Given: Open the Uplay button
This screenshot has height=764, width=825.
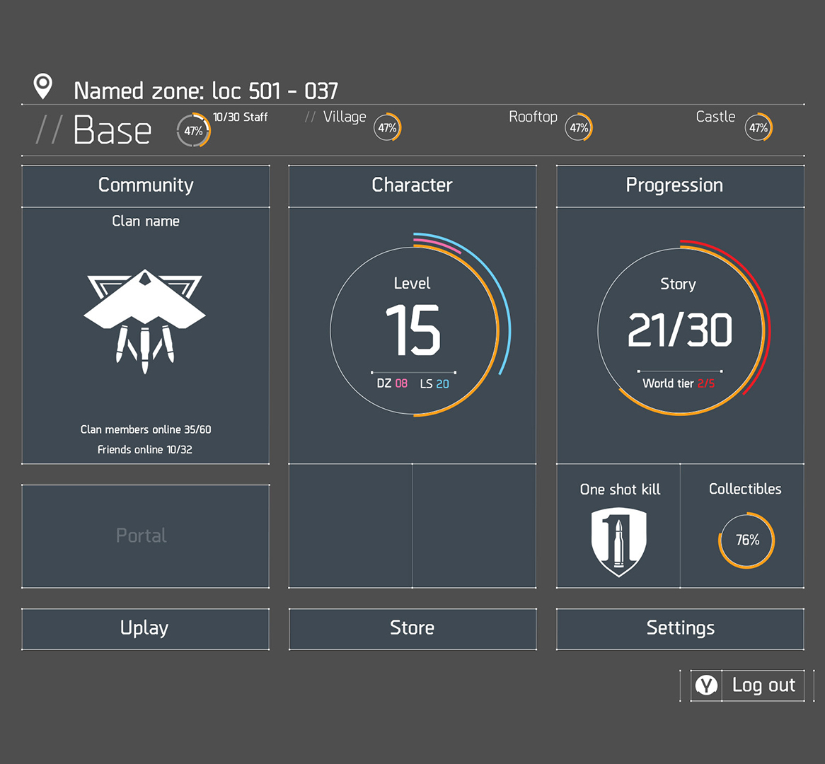Looking at the screenshot, I should pyautogui.click(x=145, y=628).
